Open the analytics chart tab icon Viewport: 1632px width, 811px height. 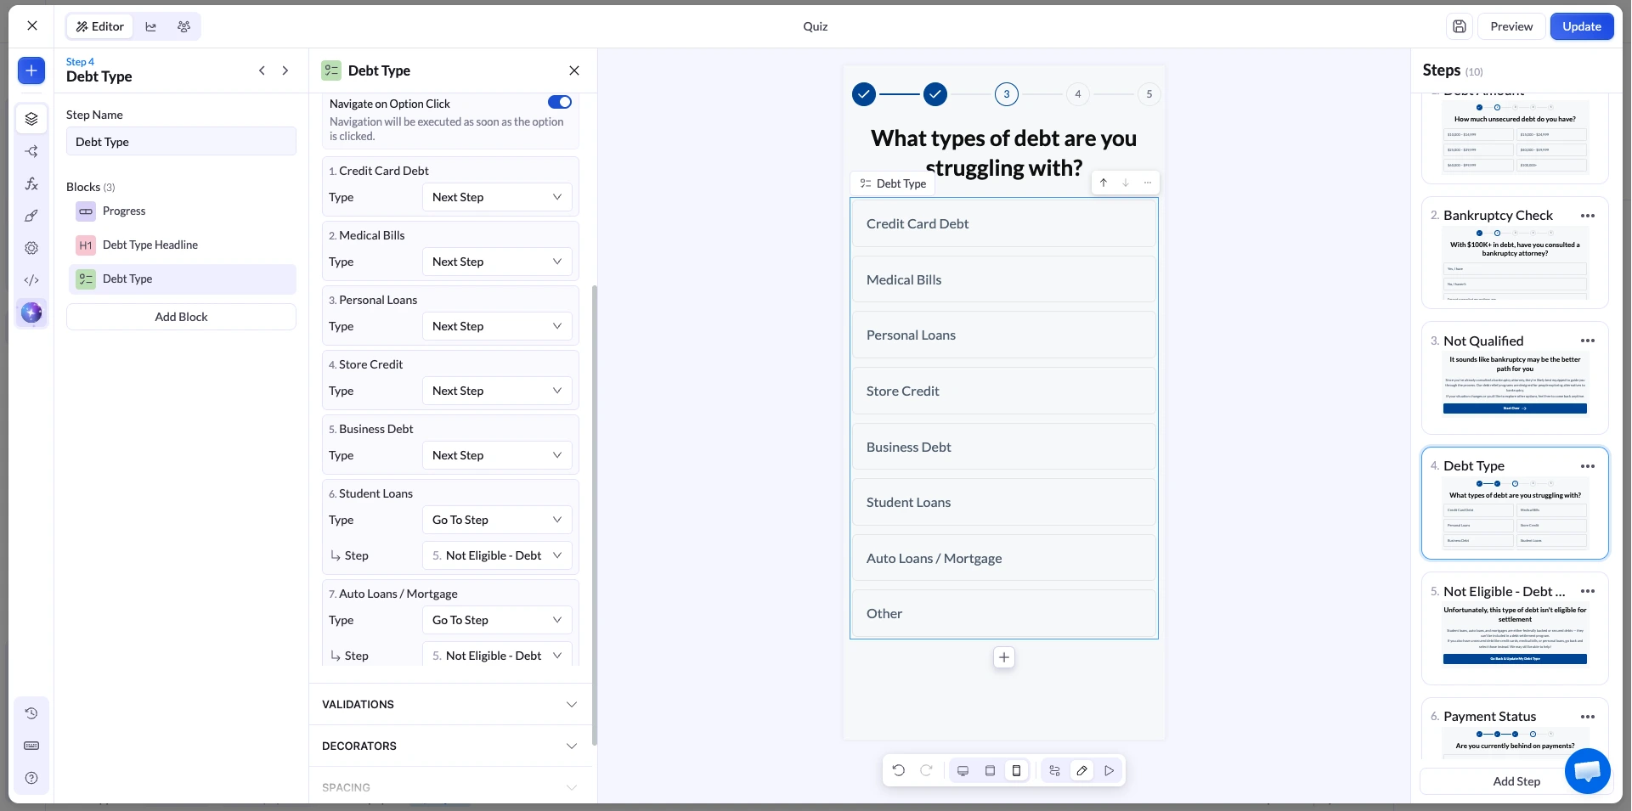pyautogui.click(x=150, y=26)
